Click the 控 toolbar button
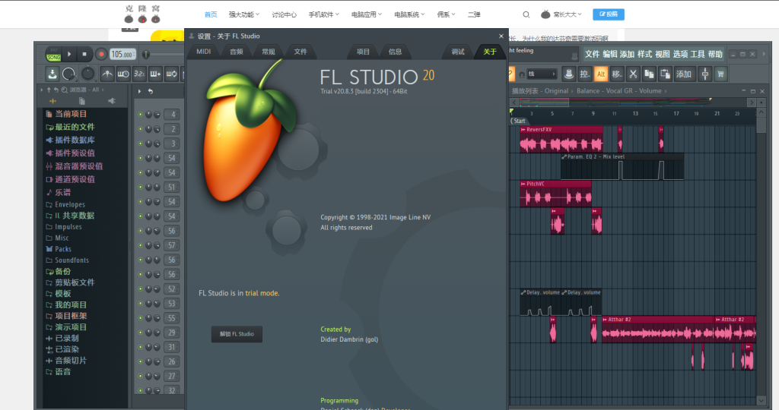779x410 pixels. (x=585, y=74)
